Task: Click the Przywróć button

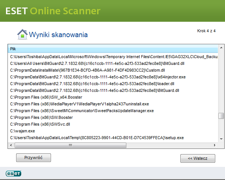Action: coord(33,157)
